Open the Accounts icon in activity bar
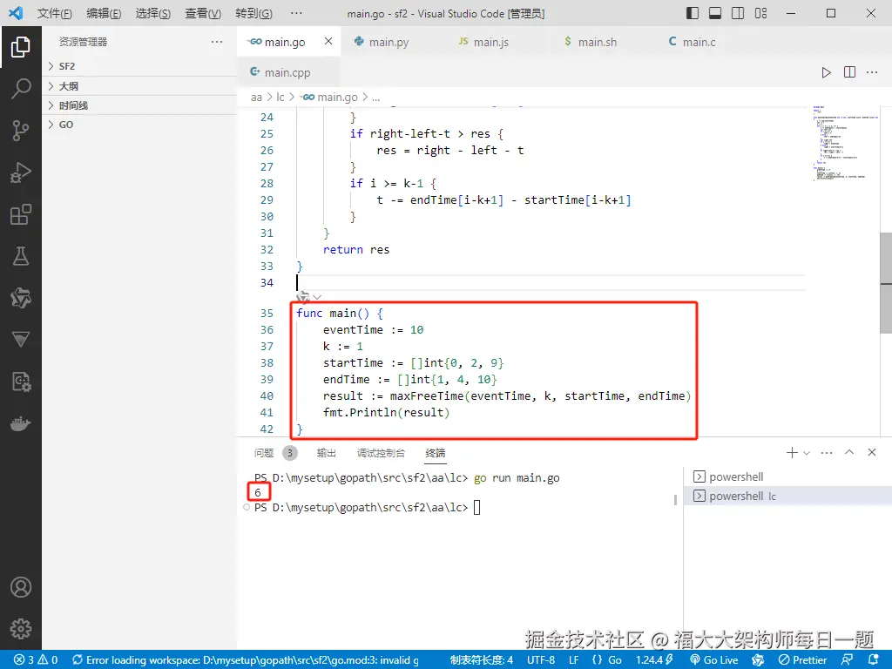892x669 pixels. 21,587
